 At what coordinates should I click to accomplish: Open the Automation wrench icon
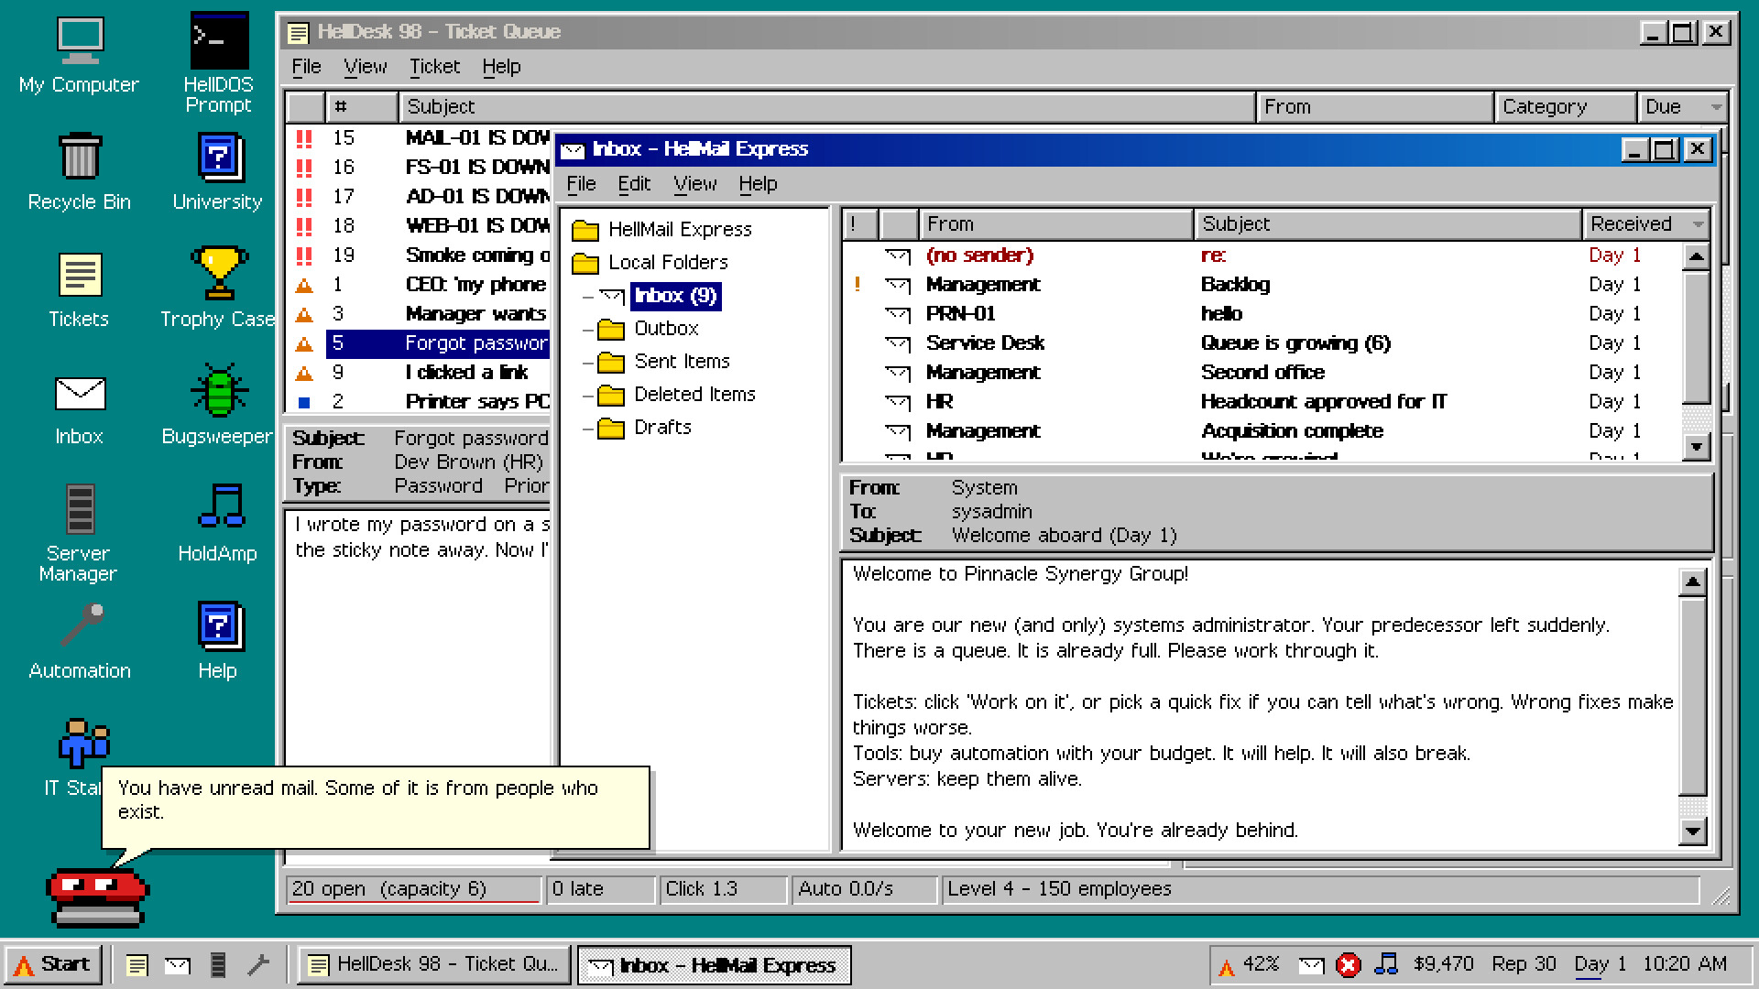coord(79,641)
